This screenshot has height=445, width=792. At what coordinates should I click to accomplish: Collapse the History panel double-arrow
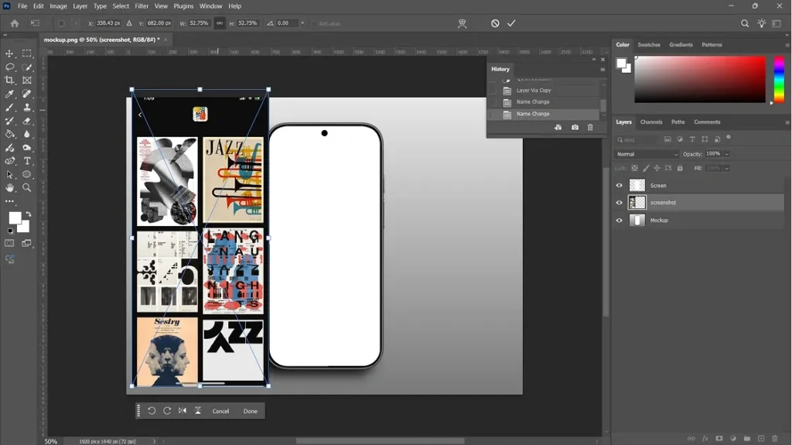pos(594,59)
